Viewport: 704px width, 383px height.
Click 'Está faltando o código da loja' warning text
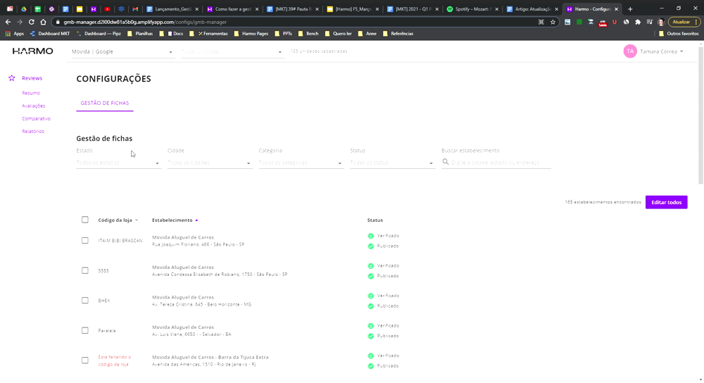tap(115, 361)
